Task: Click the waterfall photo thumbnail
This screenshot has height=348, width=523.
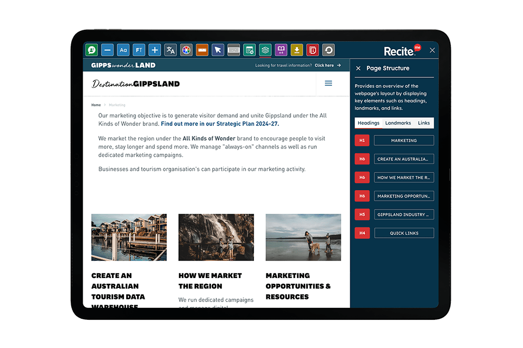Action: pos(216,237)
